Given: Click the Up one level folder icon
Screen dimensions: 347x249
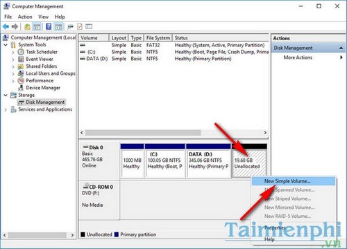Looking at the screenshot, I should coord(27,27).
